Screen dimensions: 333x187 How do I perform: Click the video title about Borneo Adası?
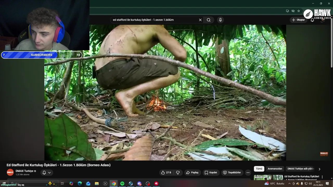[x=59, y=165]
